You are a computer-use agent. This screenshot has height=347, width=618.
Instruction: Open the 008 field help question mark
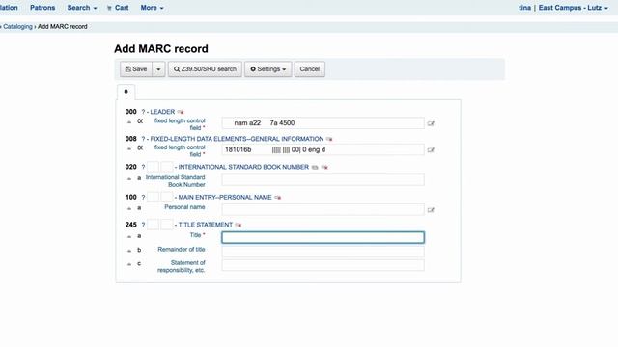tap(143, 139)
